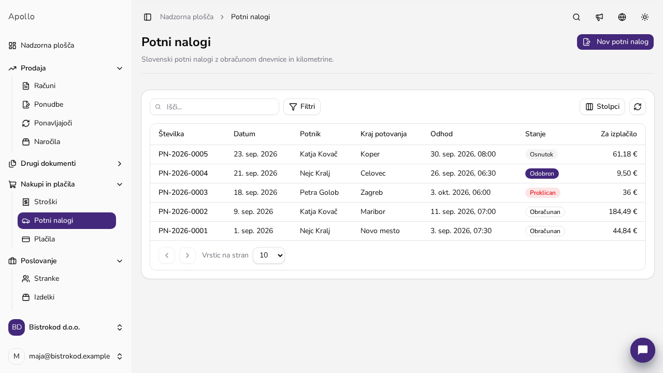Refresh the travel orders table
This screenshot has width=663, height=373.
638,107
